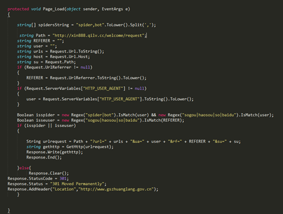Click the "301 Moved Permanently" string
This screenshot has height=214, width=283.
[x=77, y=184]
